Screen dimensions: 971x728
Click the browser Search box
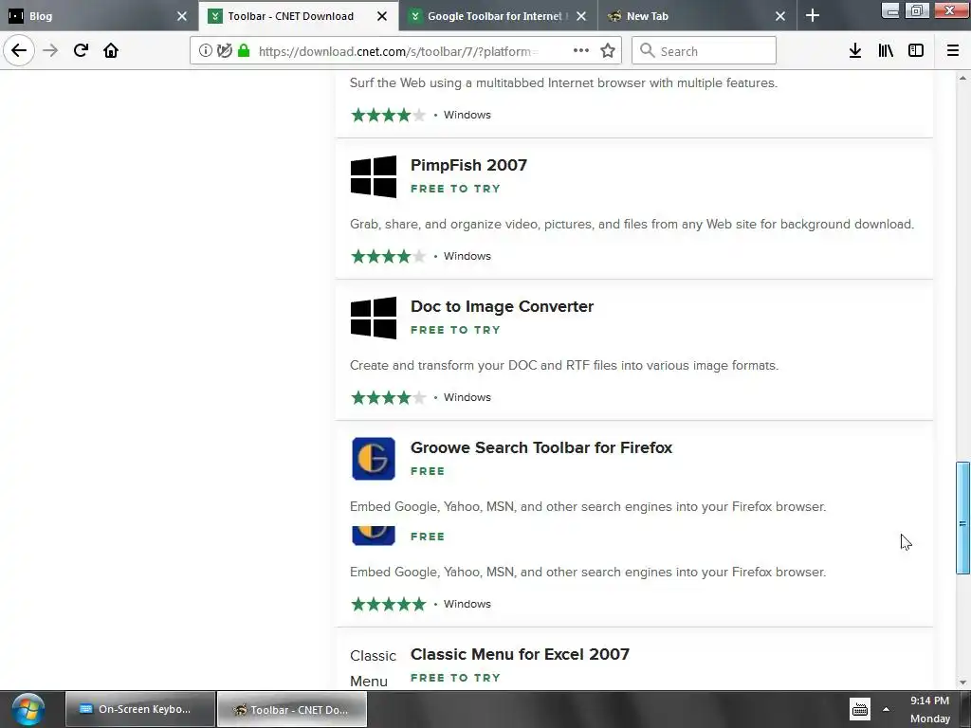tap(704, 51)
